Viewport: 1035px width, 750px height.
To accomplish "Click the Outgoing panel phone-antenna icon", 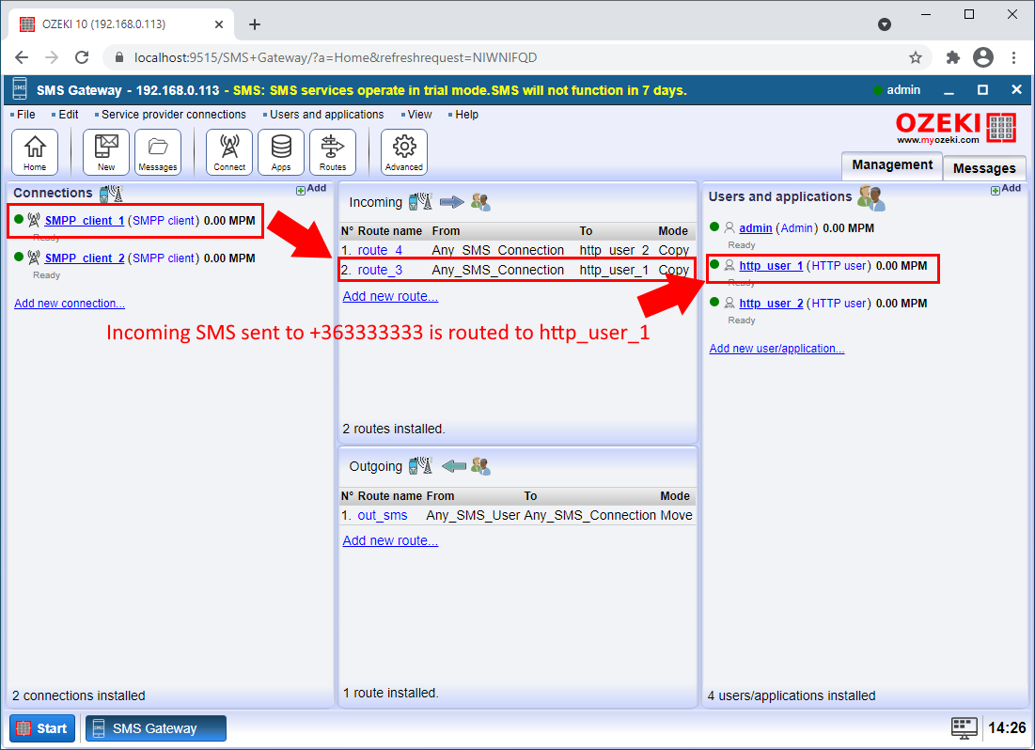I will point(420,465).
